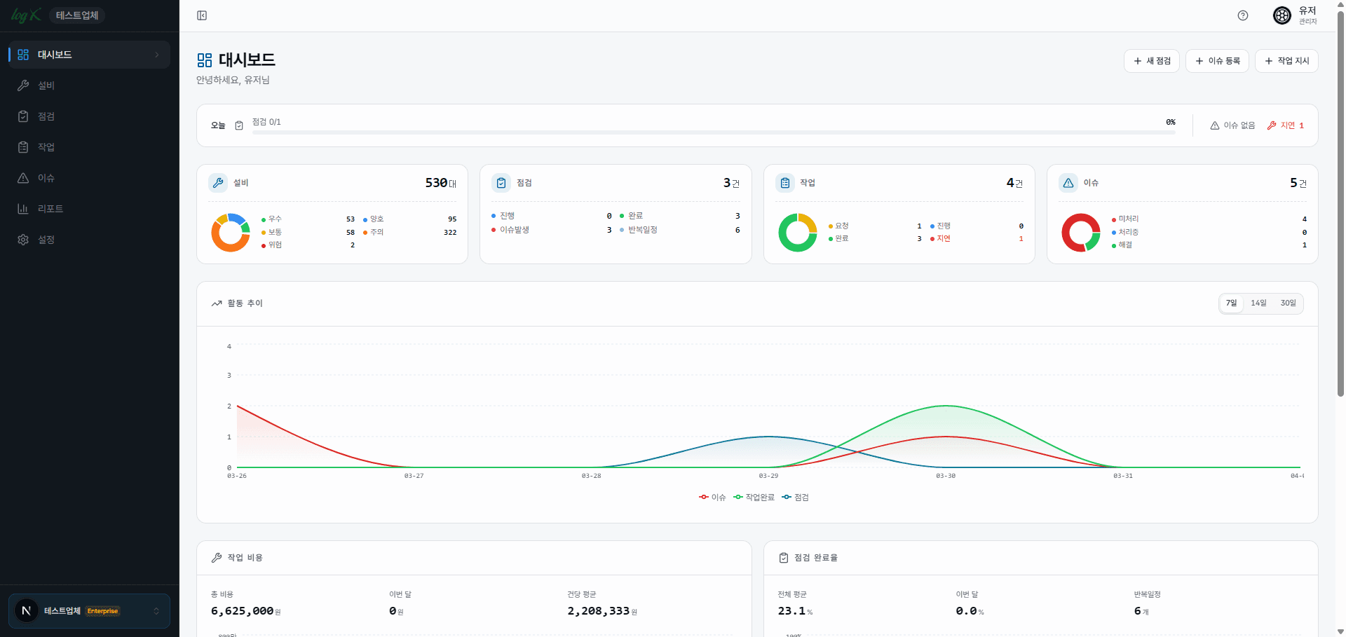
Task: Open the 작업 menu item
Action: [x=90, y=147]
